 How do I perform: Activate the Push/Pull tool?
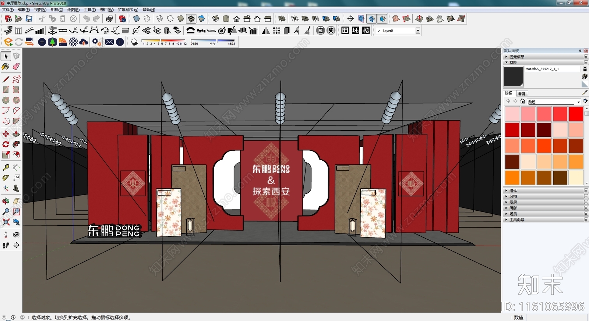[16, 134]
